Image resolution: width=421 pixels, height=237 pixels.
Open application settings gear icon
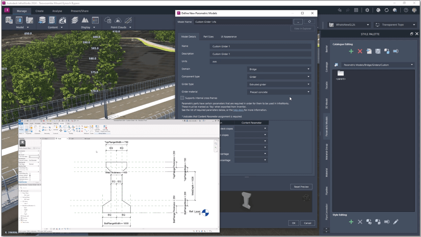(367, 10)
